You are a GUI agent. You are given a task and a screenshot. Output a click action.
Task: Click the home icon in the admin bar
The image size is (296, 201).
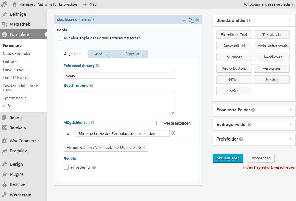pyautogui.click(x=15, y=4)
